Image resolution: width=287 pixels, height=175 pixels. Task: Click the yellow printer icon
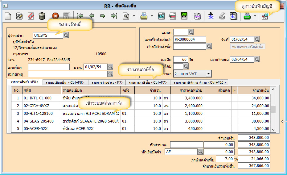coord(144,16)
